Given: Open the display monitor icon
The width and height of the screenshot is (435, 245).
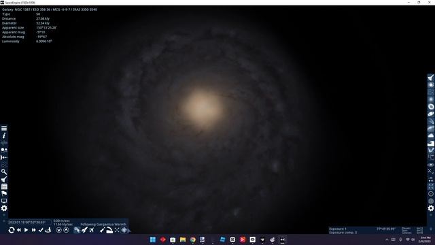Looking at the screenshot, I should 4,201.
